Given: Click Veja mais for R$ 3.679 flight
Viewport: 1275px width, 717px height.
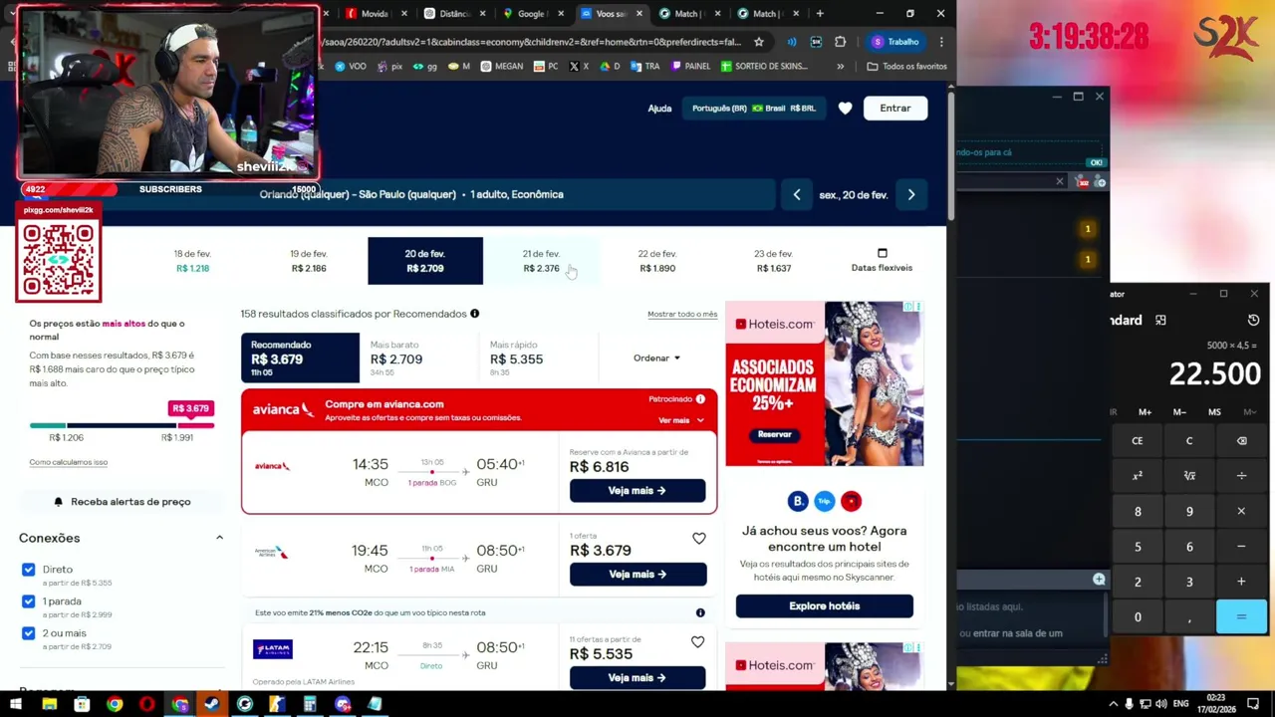Looking at the screenshot, I should (637, 575).
